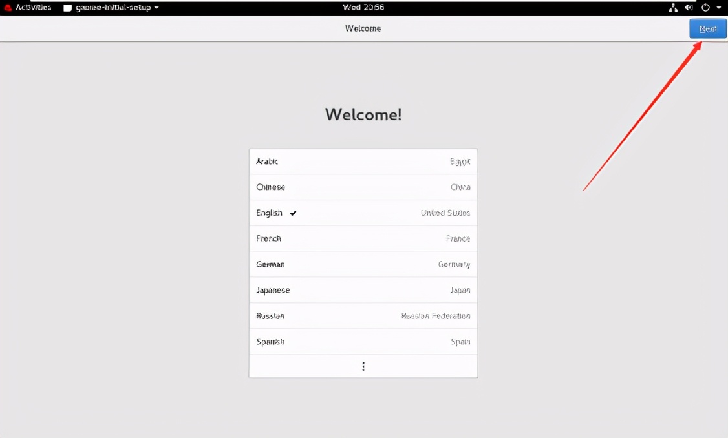Click the gnome-initial-setup window icon
This screenshot has width=728, height=438.
point(67,8)
